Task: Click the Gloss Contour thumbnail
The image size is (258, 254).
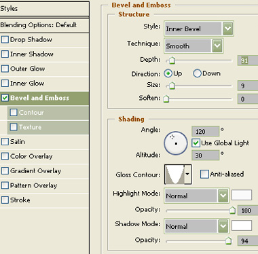Action: click(174, 175)
